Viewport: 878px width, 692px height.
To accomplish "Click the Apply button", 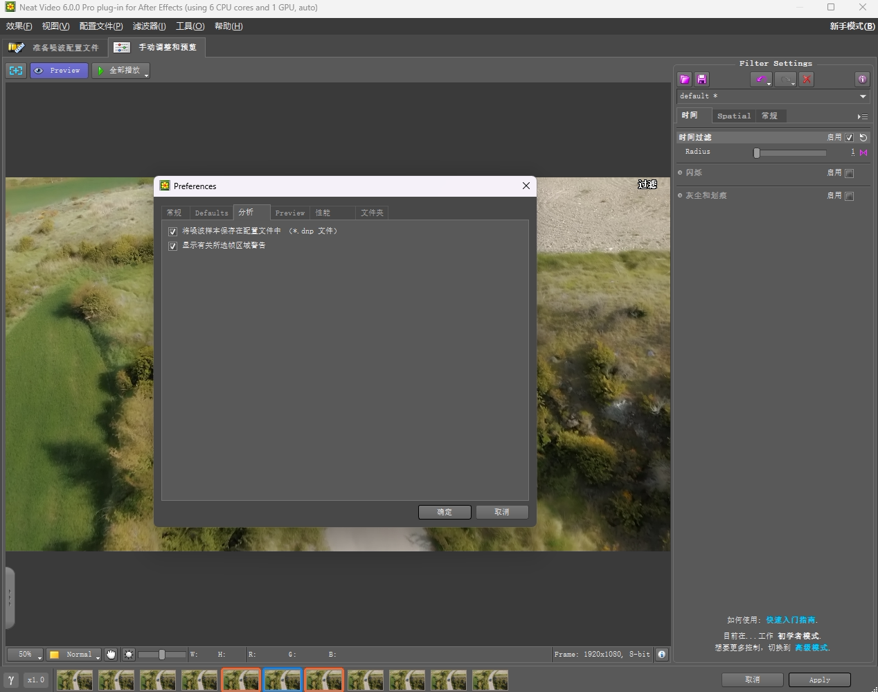I will (x=820, y=680).
